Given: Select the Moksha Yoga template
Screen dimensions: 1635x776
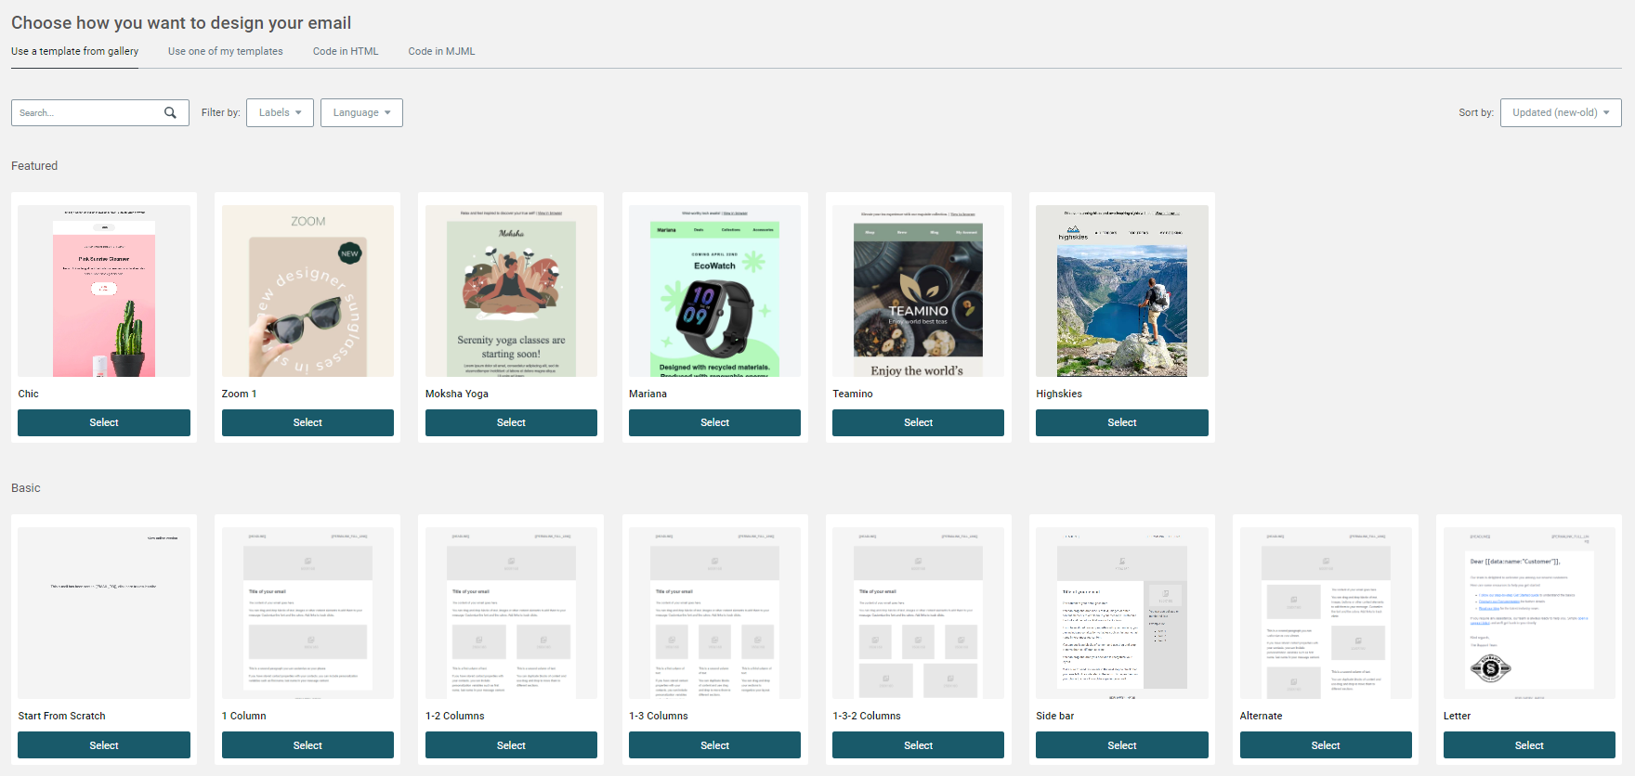Looking at the screenshot, I should [511, 422].
